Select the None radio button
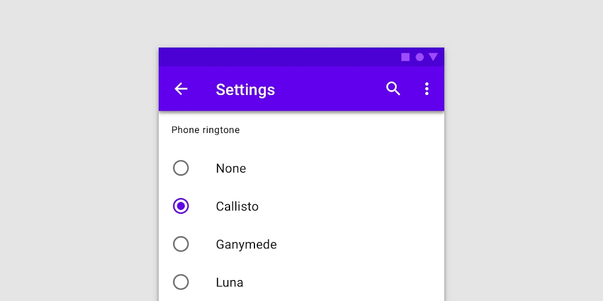Viewport: 603px width, 301px height. (181, 168)
